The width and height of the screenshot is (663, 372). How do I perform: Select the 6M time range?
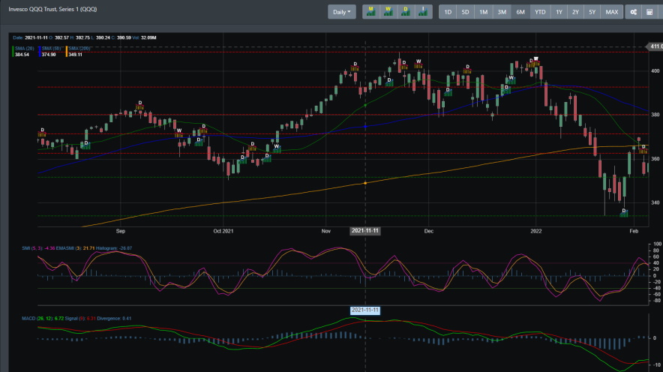(x=520, y=12)
